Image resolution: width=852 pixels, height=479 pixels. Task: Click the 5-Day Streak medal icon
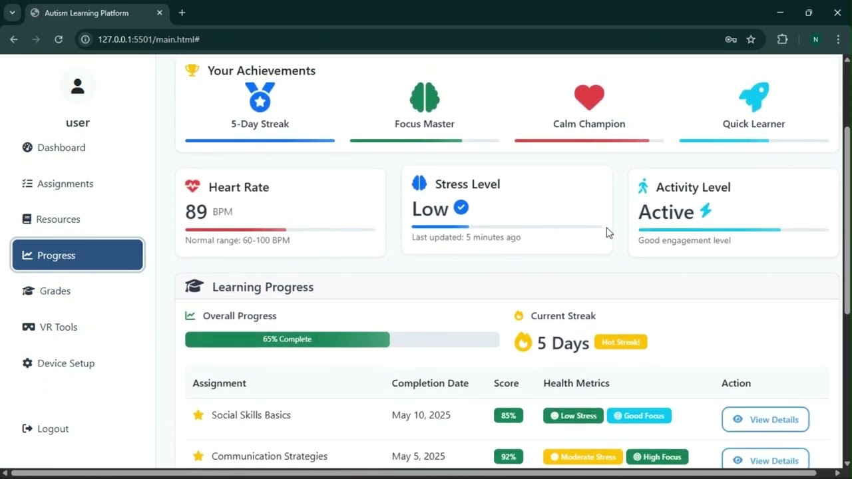click(x=260, y=97)
